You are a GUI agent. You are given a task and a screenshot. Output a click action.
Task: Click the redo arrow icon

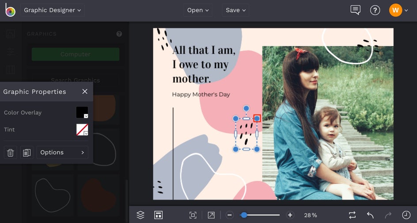[x=388, y=215]
